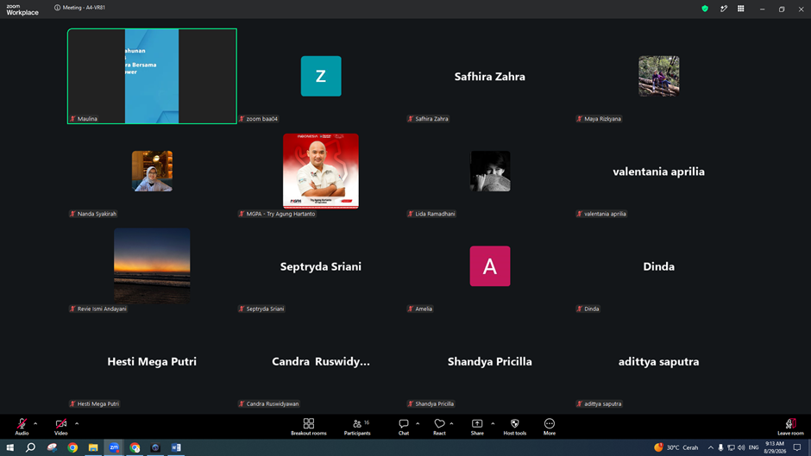Click the green encryption shield icon
The height and width of the screenshot is (456, 811).
point(705,9)
